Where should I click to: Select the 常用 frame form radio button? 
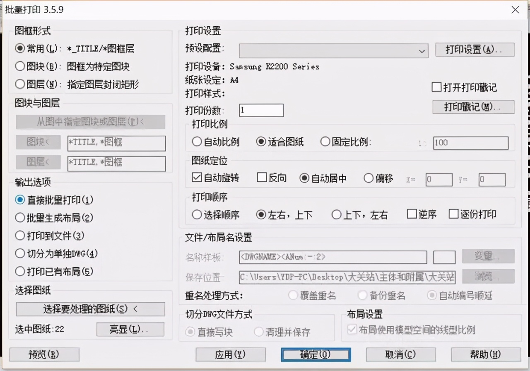click(20, 48)
